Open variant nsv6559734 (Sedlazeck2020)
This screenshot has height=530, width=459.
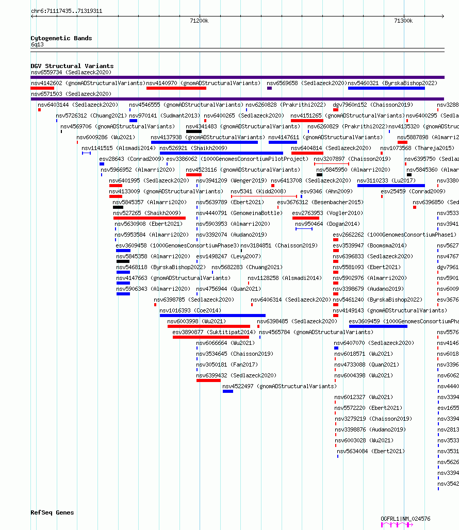pyautogui.click(x=71, y=72)
